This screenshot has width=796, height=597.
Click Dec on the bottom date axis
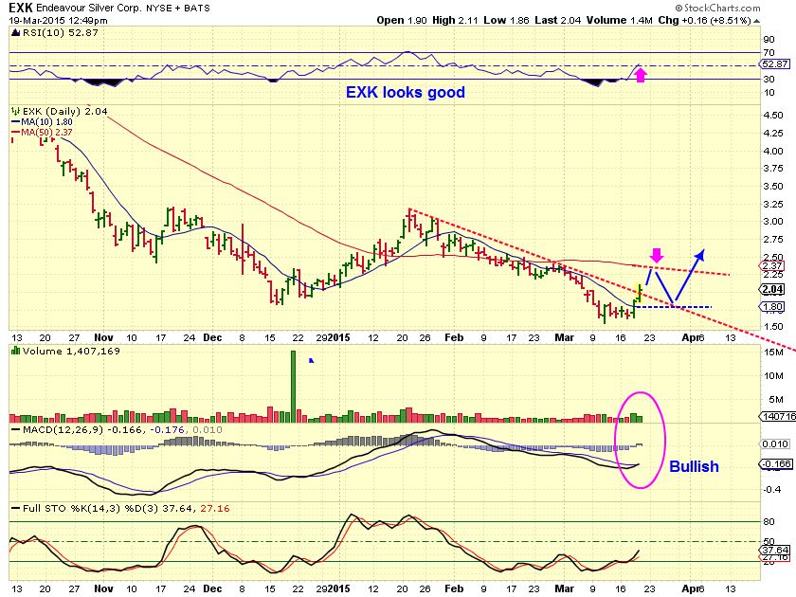212,588
